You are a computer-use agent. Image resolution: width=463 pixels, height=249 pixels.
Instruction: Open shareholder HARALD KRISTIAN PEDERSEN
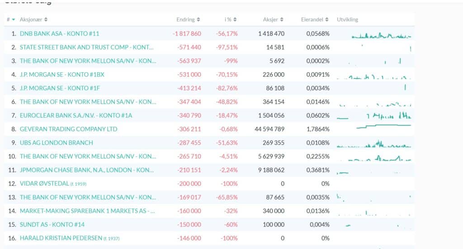[61, 238]
